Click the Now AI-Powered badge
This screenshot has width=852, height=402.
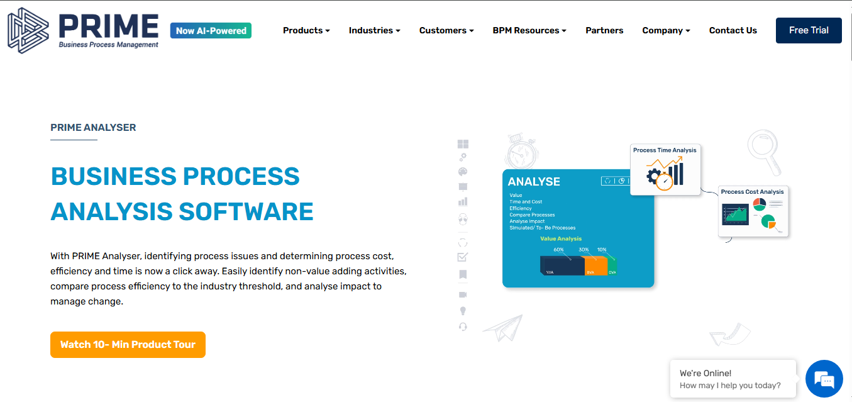tap(210, 30)
